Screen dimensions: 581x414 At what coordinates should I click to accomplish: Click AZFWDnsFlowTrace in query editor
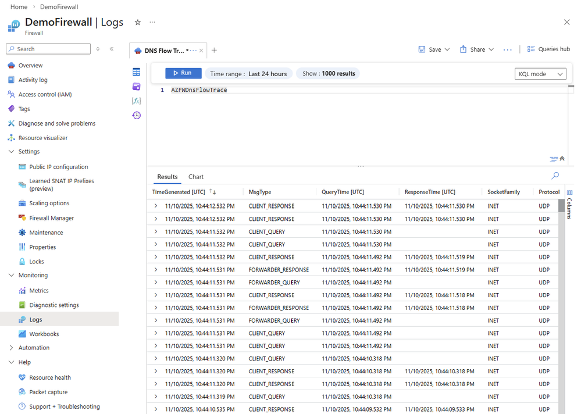[199, 90]
